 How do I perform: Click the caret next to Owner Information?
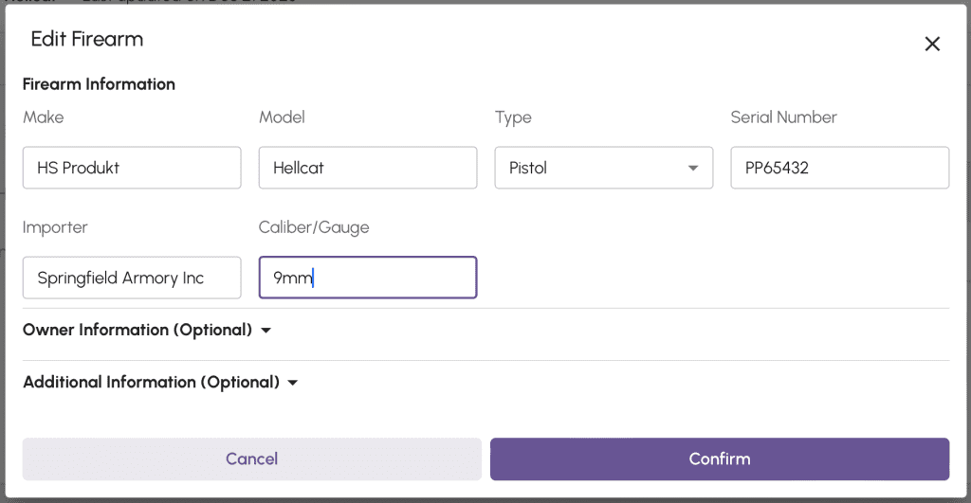[x=266, y=331]
